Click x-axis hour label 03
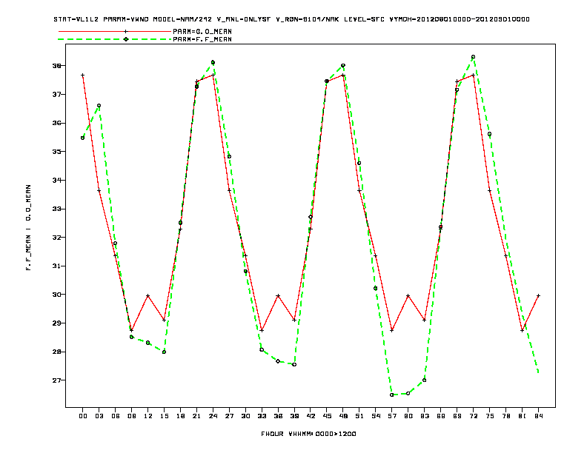 pyautogui.click(x=99, y=416)
